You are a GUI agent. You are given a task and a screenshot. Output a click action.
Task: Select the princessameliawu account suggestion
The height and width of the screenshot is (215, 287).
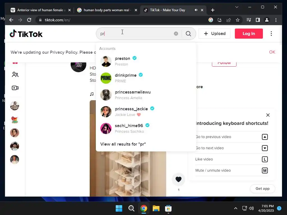(146, 95)
